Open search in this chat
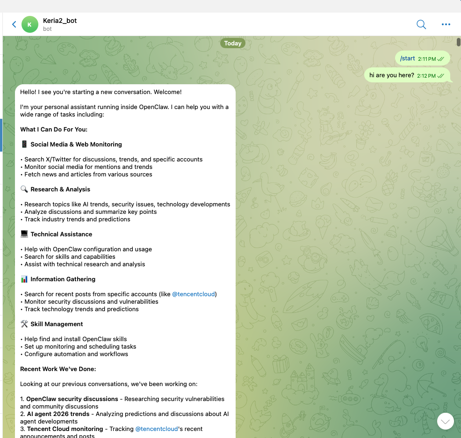Image resolution: width=461 pixels, height=438 pixels. [421, 24]
